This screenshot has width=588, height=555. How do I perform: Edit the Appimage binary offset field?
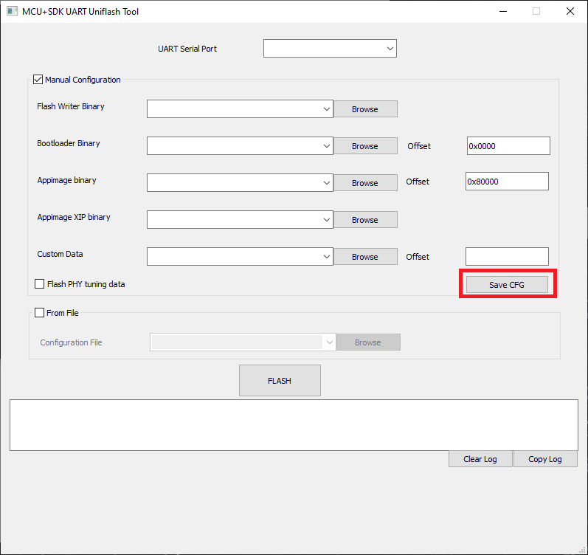506,182
